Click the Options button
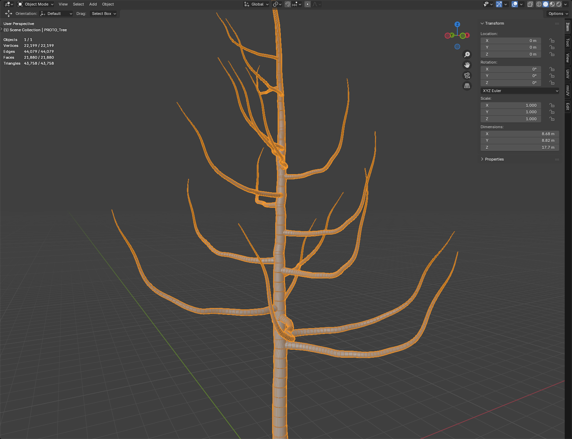 (x=558, y=14)
